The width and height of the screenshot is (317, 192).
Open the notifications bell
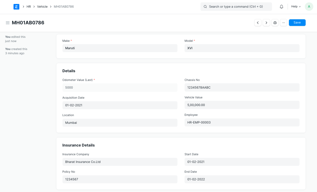pos(282,7)
